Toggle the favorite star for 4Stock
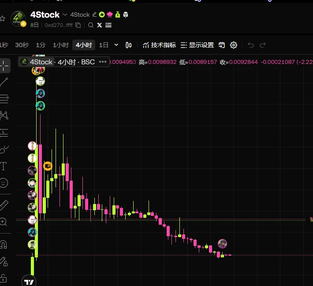This screenshot has height=286, width=313. (x=2, y=19)
